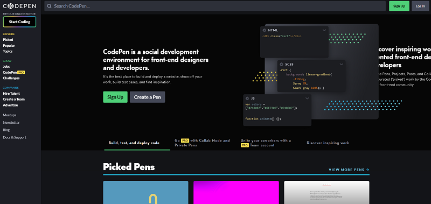431x204 pixels.
Task: Click the HTML code line div class rect
Action: click(x=282, y=36)
